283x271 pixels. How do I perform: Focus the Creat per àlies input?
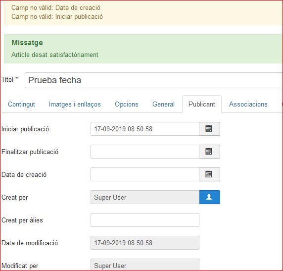tap(145, 220)
